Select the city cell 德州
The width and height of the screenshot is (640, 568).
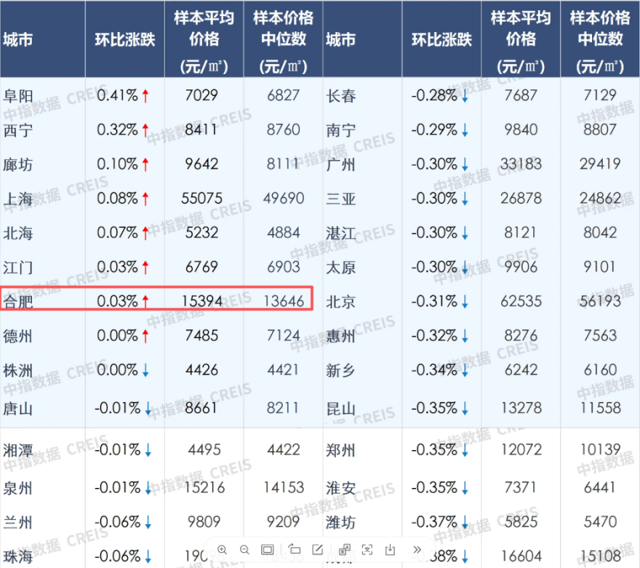point(18,336)
